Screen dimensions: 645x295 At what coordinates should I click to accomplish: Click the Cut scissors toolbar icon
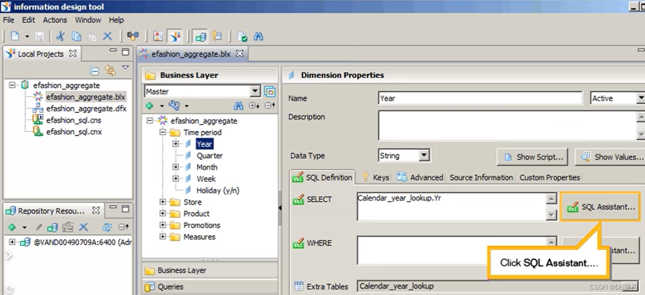click(60, 36)
